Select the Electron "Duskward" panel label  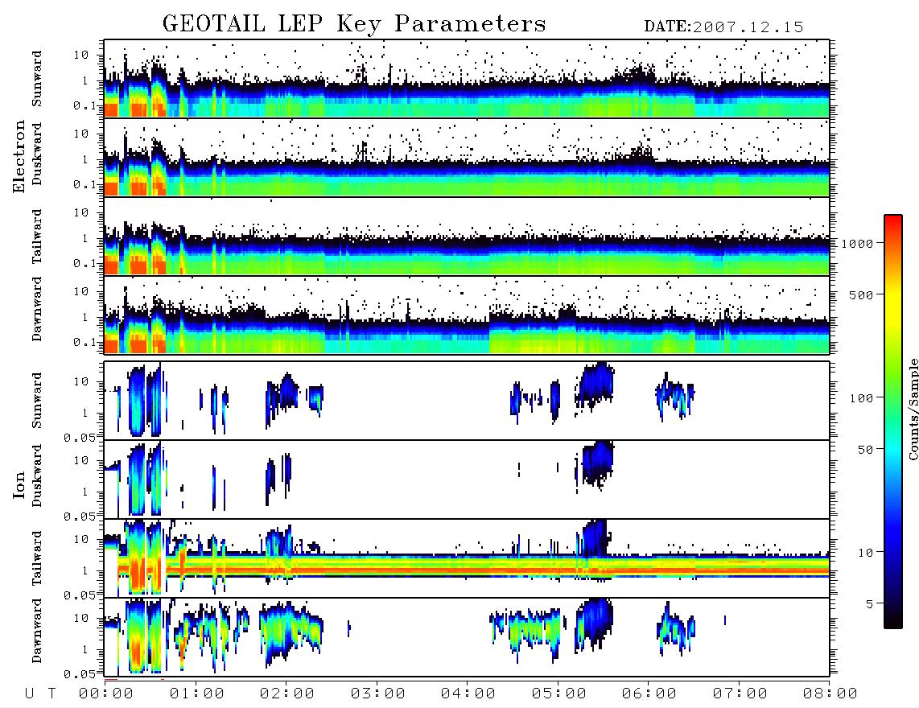tap(37, 154)
